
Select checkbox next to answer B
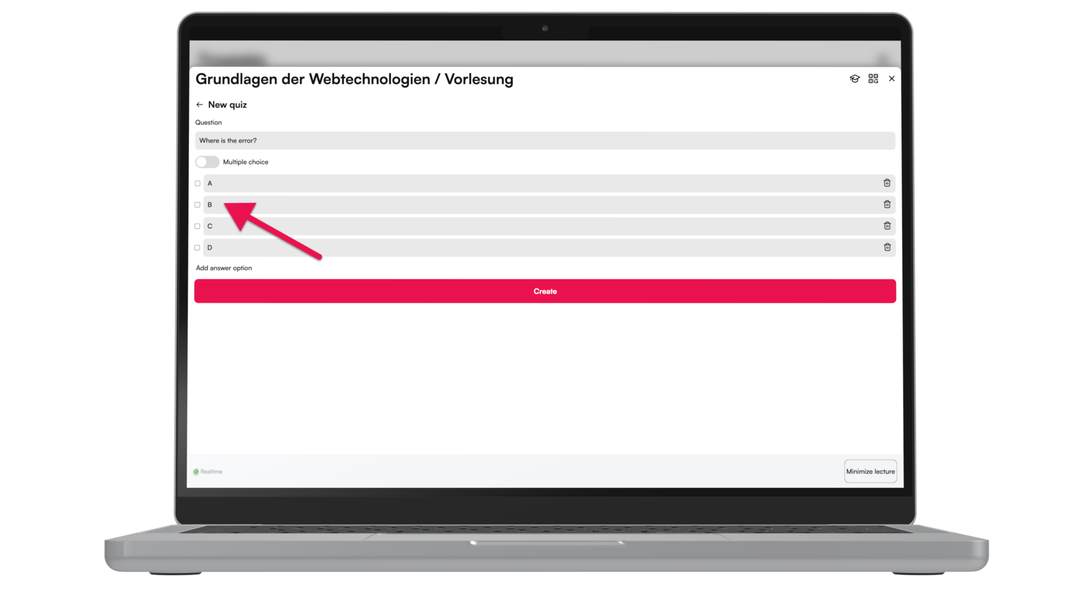tap(197, 204)
